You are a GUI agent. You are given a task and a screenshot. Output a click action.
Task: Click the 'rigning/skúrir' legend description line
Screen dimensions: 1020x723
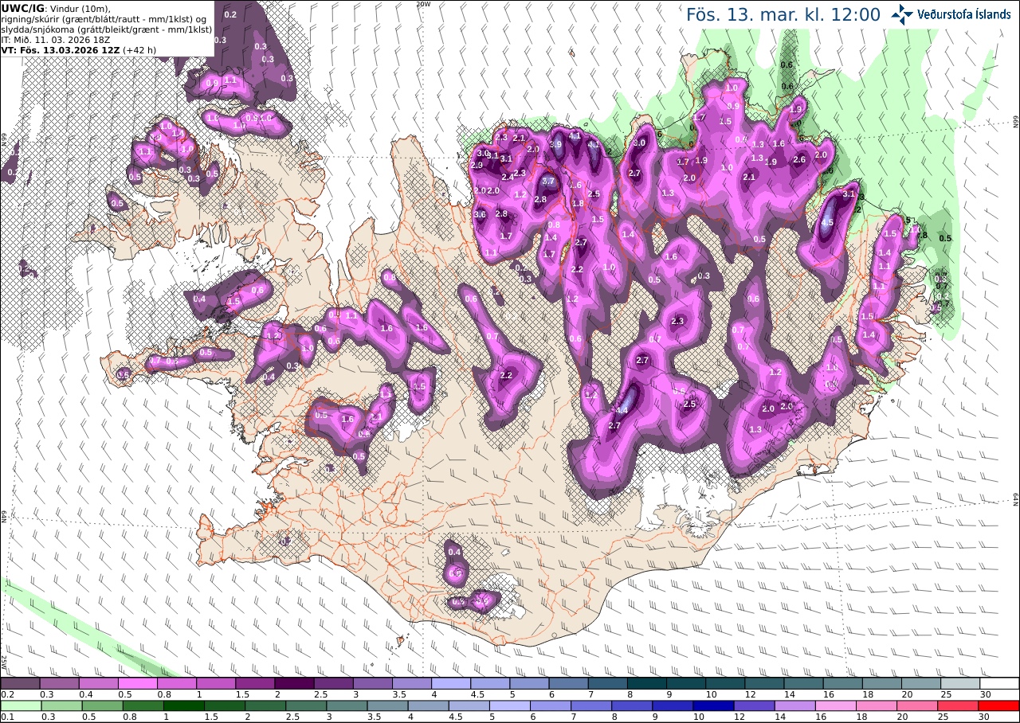pos(105,18)
